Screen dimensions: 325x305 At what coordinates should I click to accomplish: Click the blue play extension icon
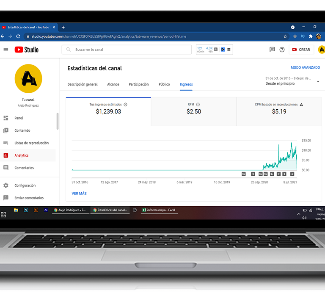point(223,50)
